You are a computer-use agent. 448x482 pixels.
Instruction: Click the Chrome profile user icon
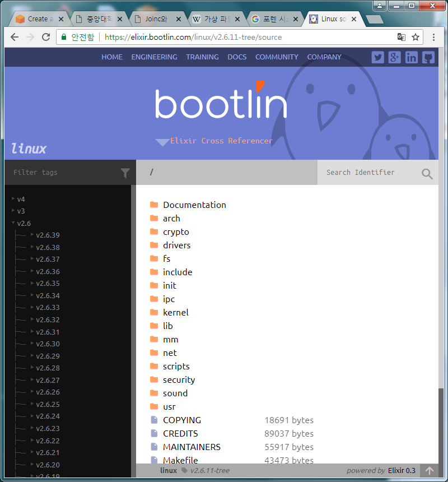tap(380, 6)
